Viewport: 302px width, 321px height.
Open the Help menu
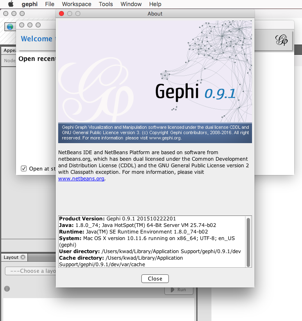[155, 4]
